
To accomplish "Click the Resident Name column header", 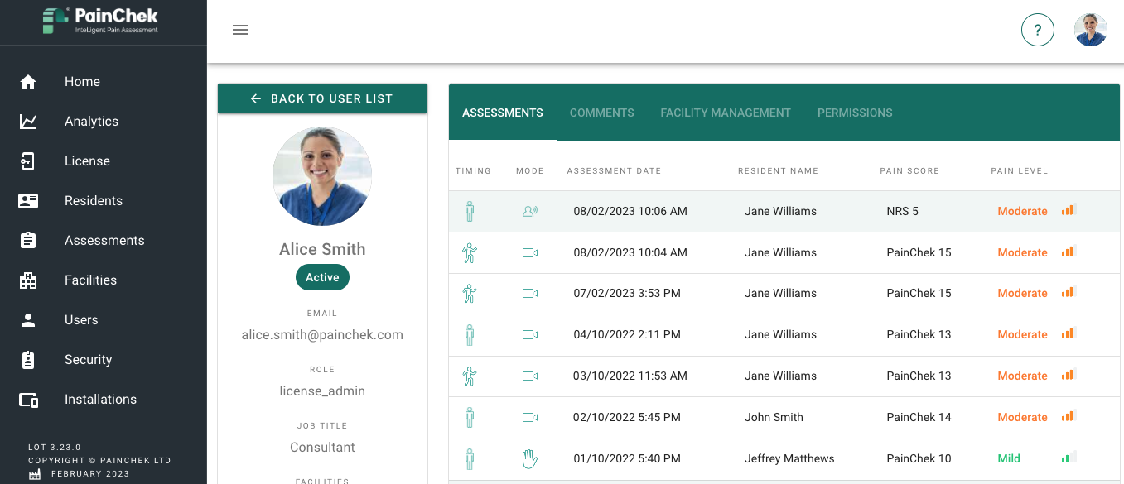I will pos(778,171).
